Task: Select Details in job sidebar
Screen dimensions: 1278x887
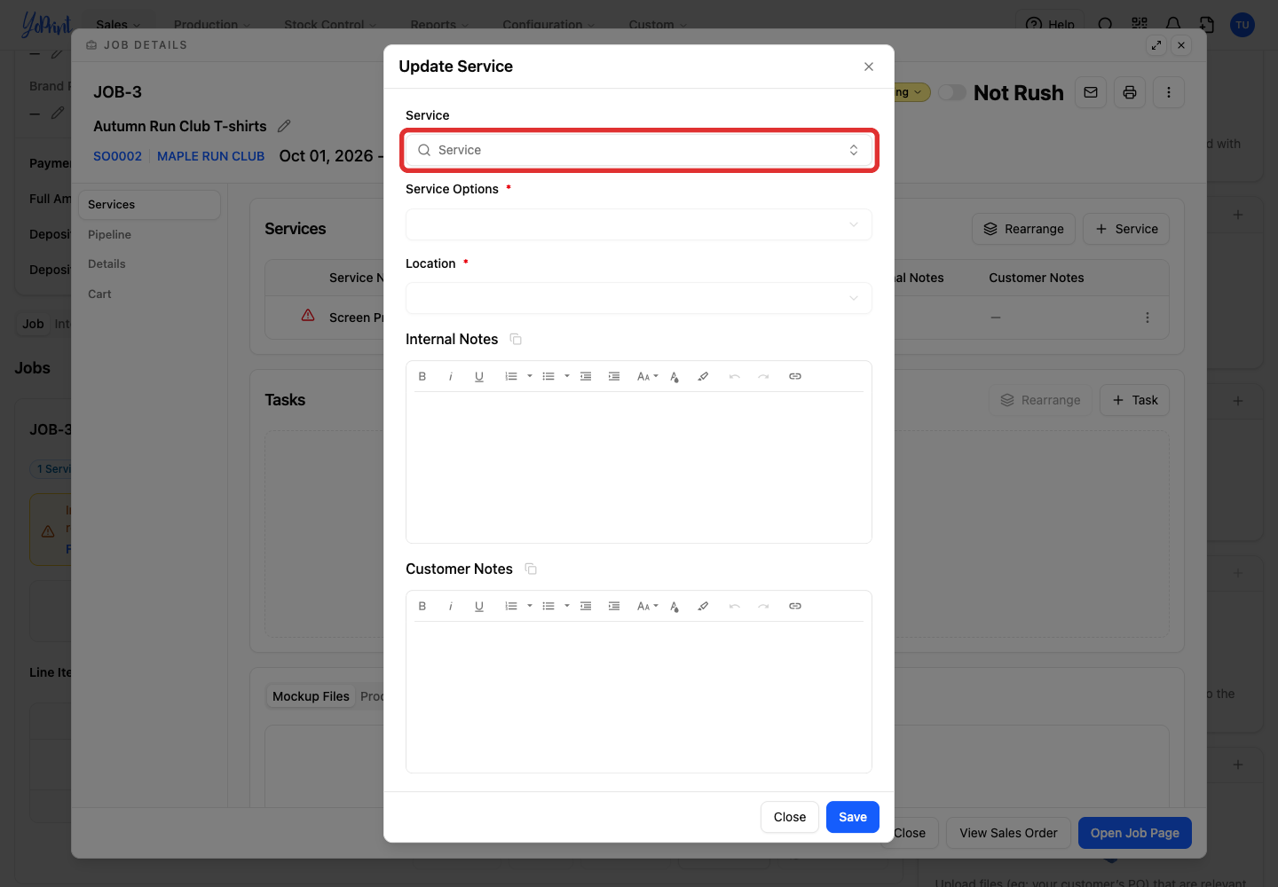Action: pyautogui.click(x=106, y=263)
